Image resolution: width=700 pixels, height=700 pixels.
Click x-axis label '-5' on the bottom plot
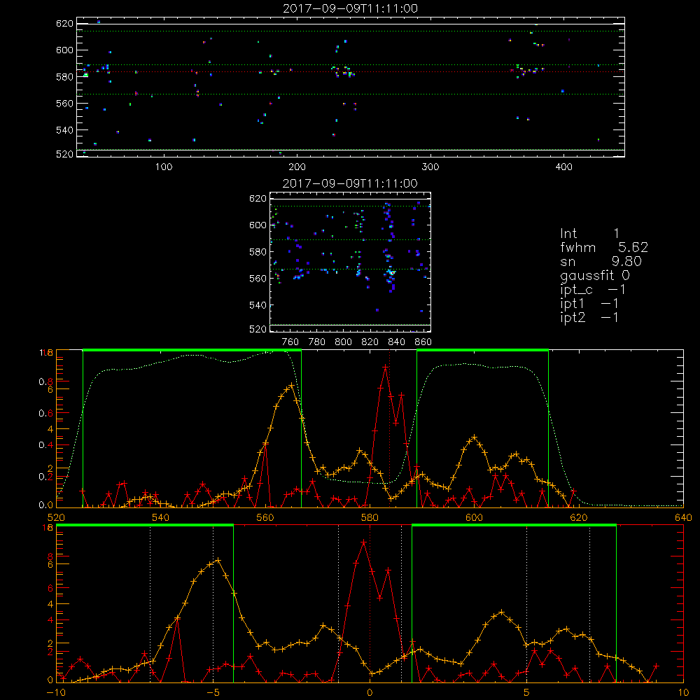tap(213, 692)
